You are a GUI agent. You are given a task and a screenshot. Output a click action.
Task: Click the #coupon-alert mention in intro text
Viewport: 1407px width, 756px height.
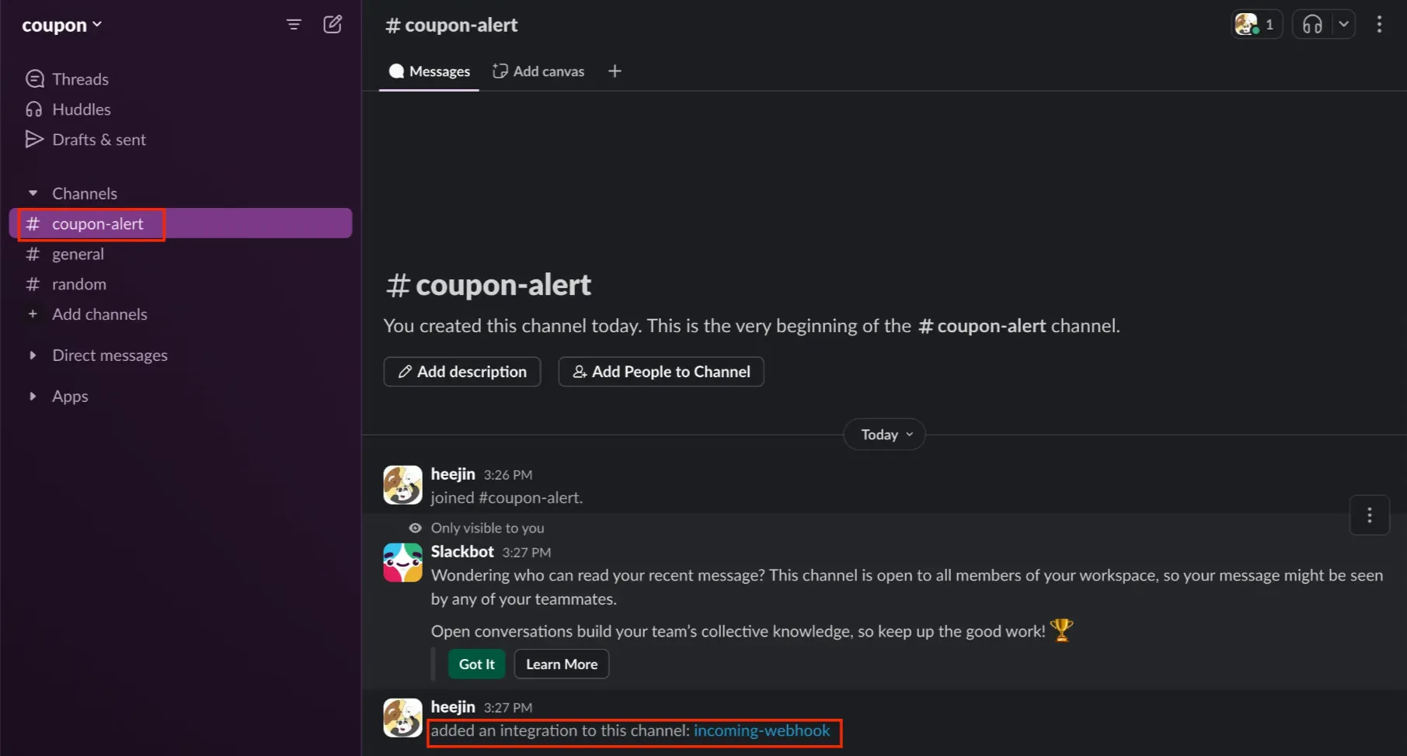pos(981,326)
